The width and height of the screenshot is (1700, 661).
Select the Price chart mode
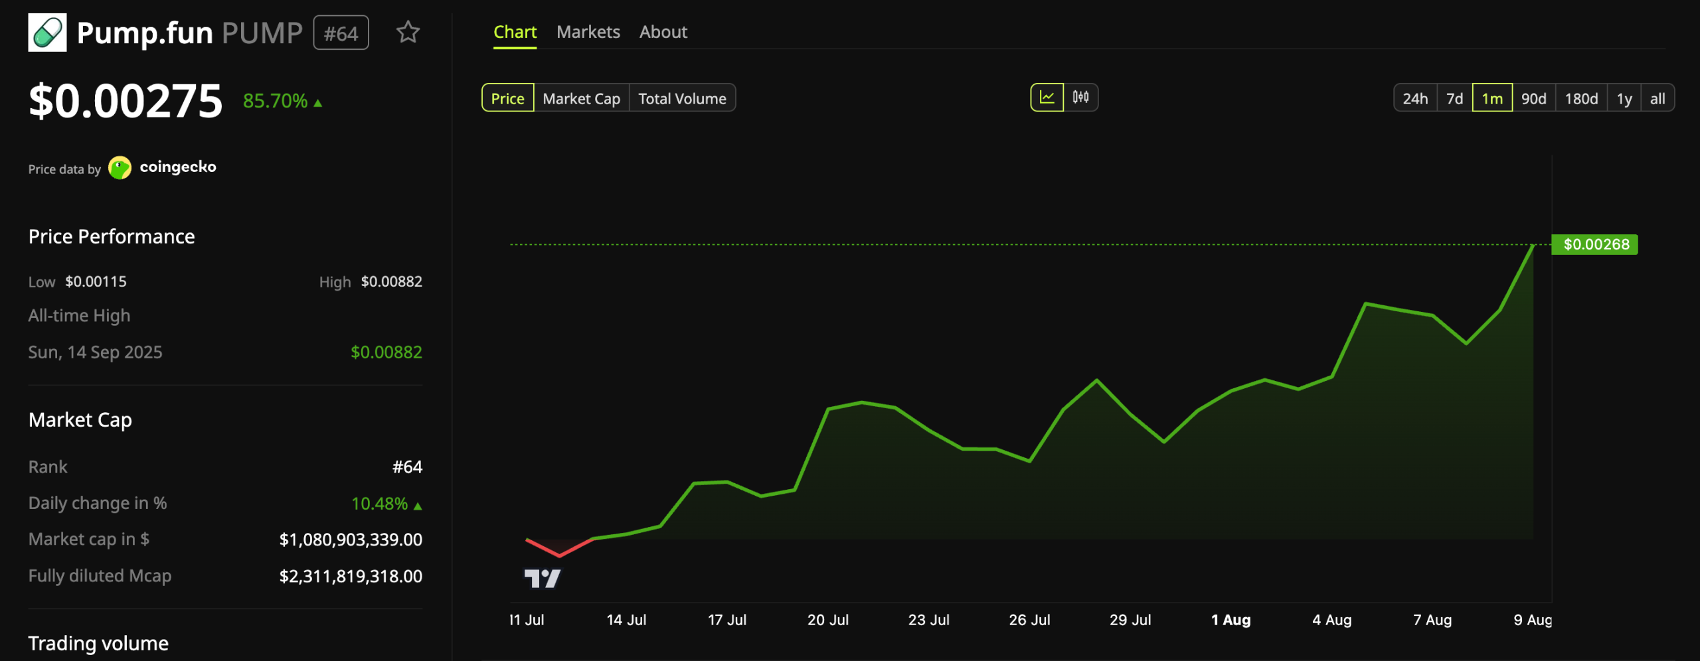click(x=508, y=98)
